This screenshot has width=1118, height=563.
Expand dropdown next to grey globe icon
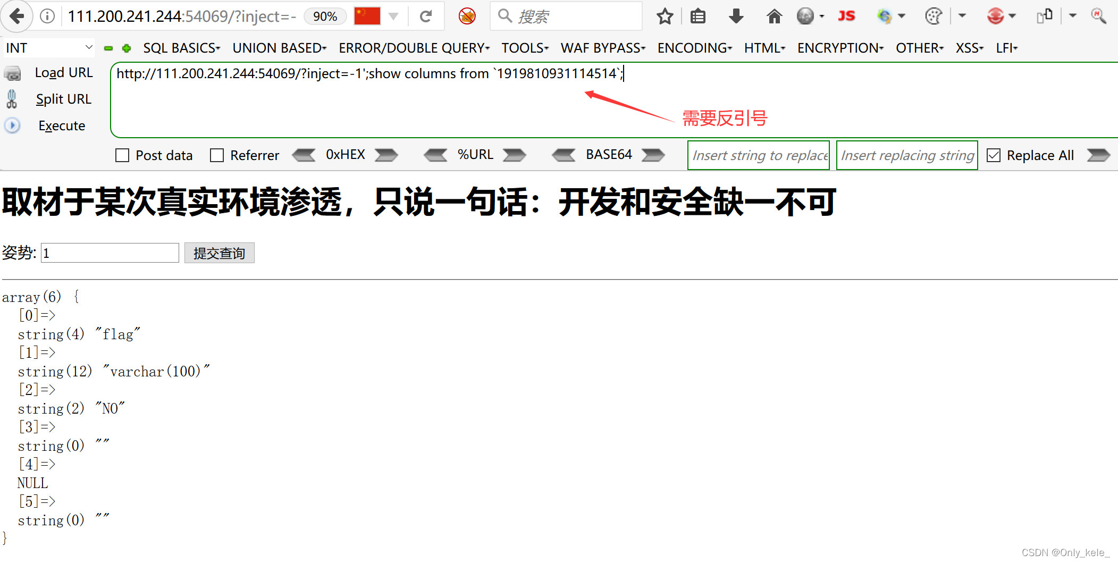click(x=822, y=16)
